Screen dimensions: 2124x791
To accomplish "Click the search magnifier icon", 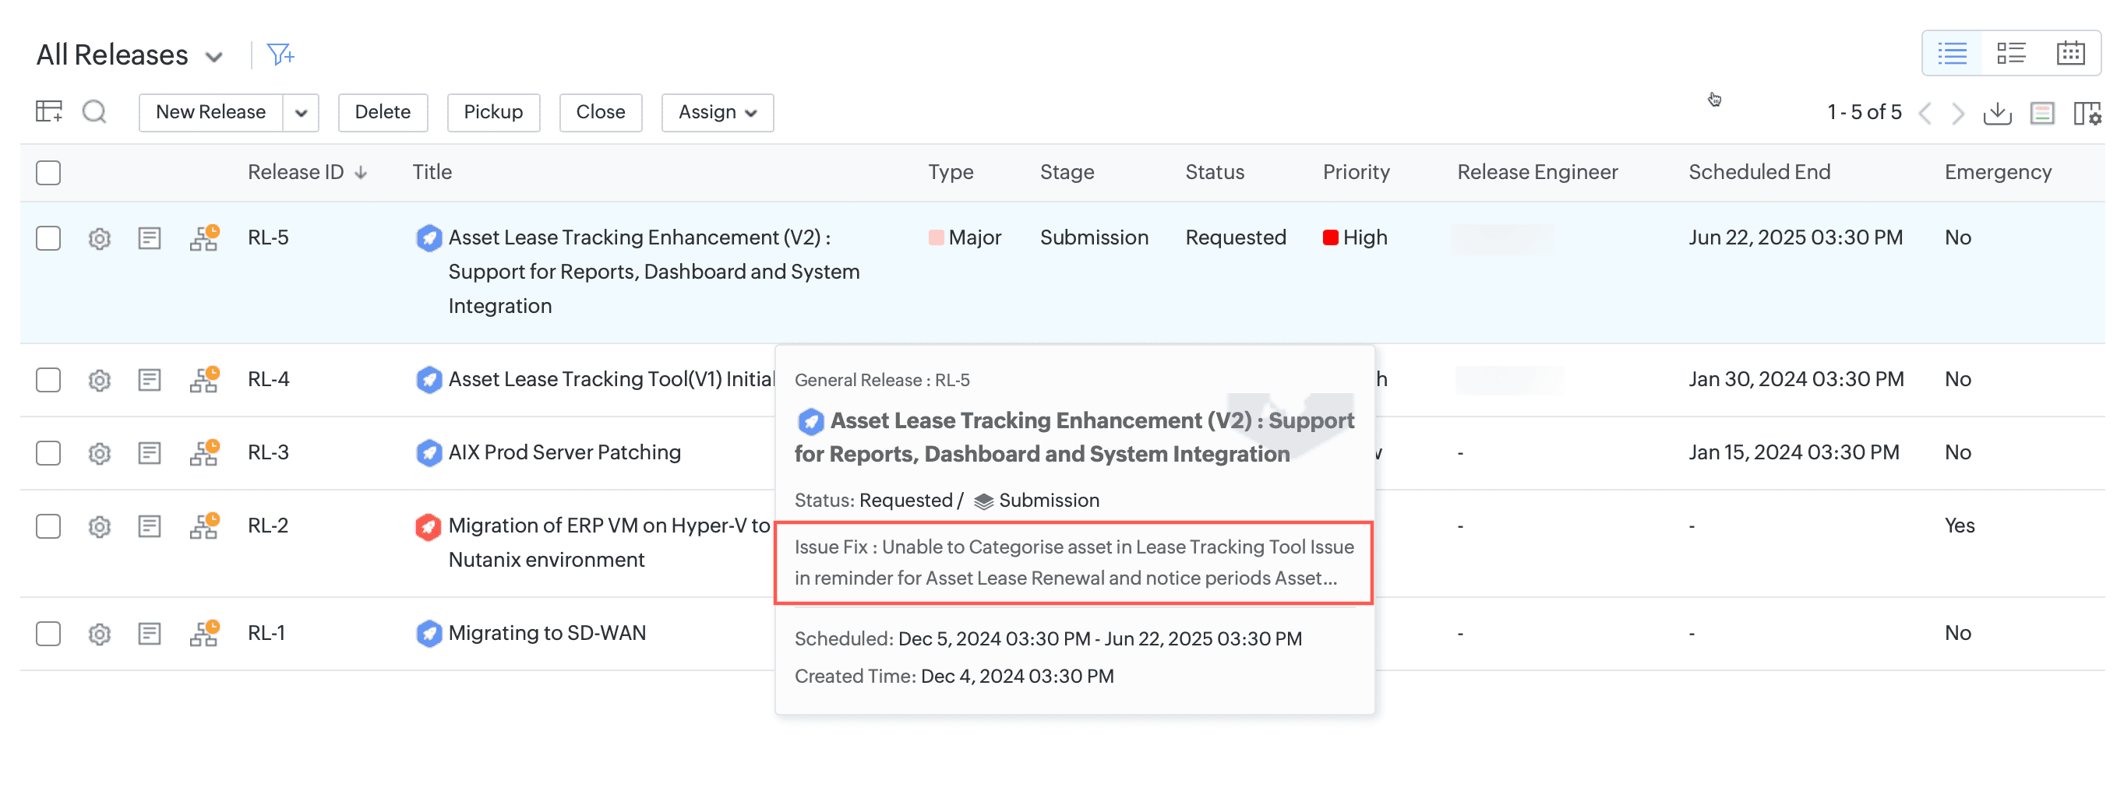I will 95,112.
